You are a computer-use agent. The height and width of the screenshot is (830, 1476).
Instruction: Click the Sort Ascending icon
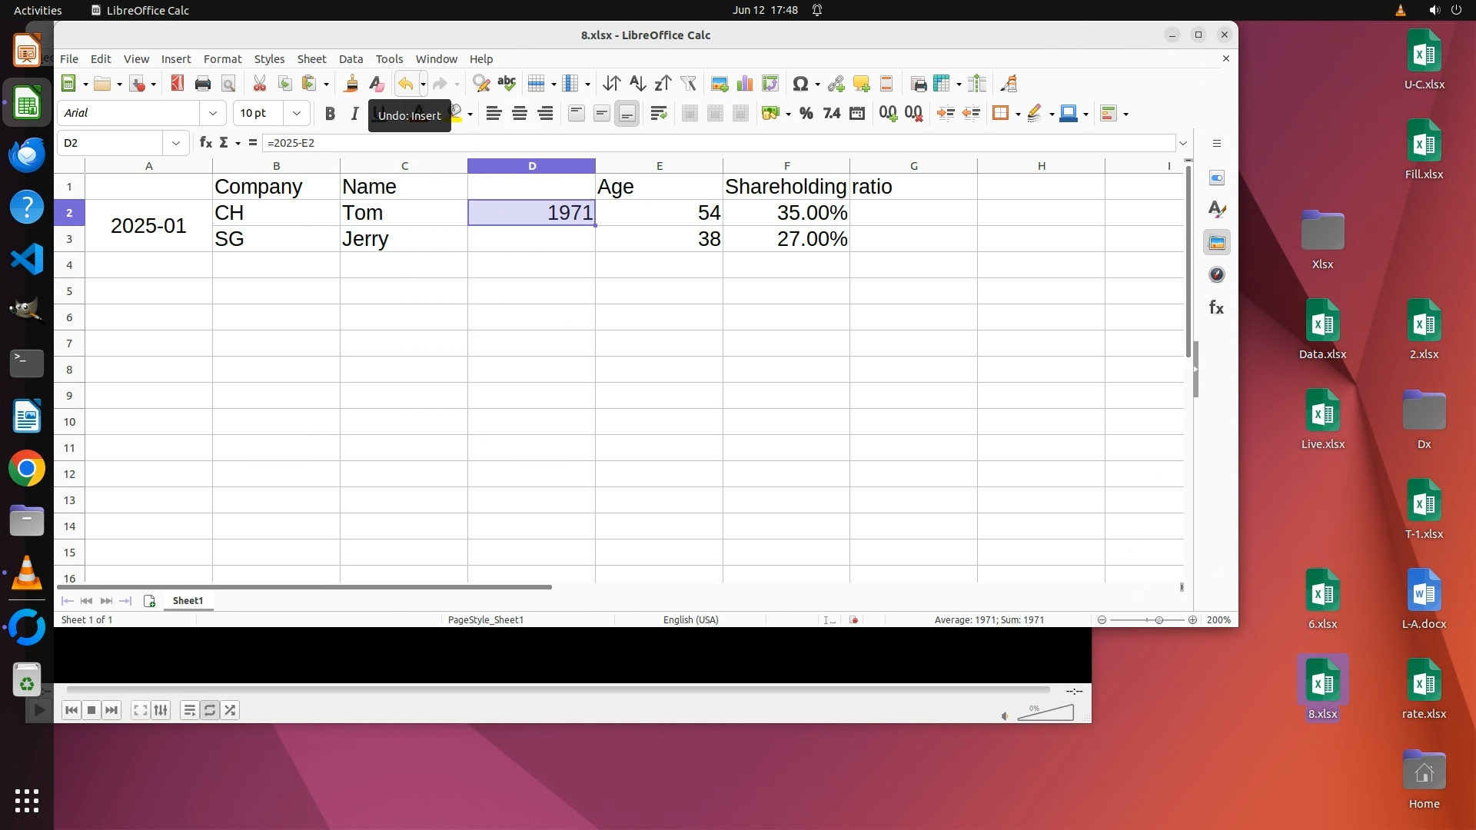click(x=637, y=84)
